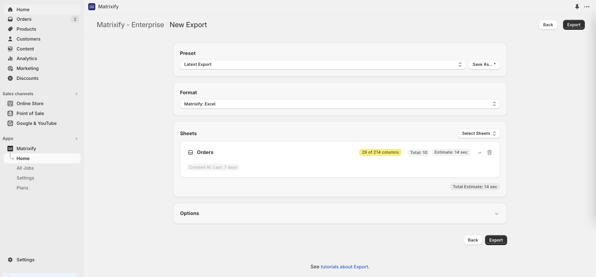Screen dimensions: 596x277
Task: Open the Preset dropdown showing Latest Export
Action: click(322, 65)
